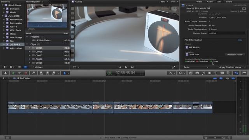Screen dimensions: 249x140
Task: Toggle solo selected items button
Action: tap(227, 78)
